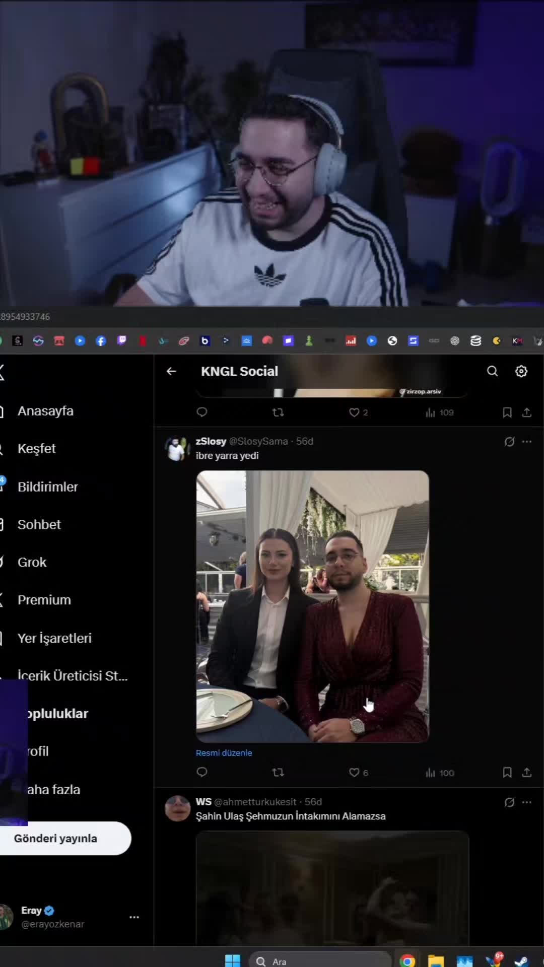Image resolution: width=544 pixels, height=967 pixels.
Task: Open Facebook bookmark in bookmarks bar
Action: [x=101, y=341]
